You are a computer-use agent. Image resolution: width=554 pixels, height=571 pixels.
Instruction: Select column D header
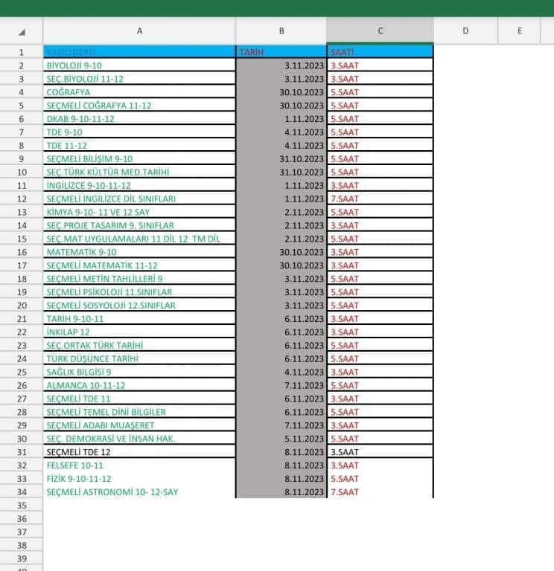pyautogui.click(x=465, y=31)
